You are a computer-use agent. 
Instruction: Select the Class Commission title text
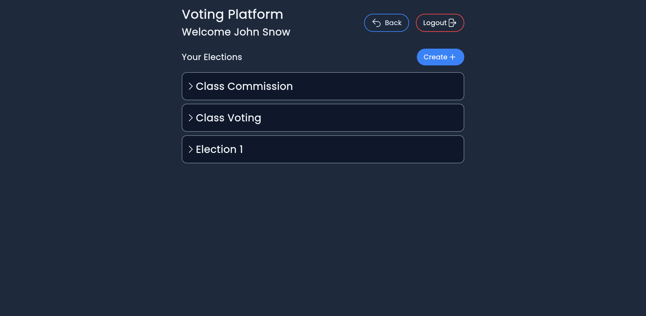(244, 86)
